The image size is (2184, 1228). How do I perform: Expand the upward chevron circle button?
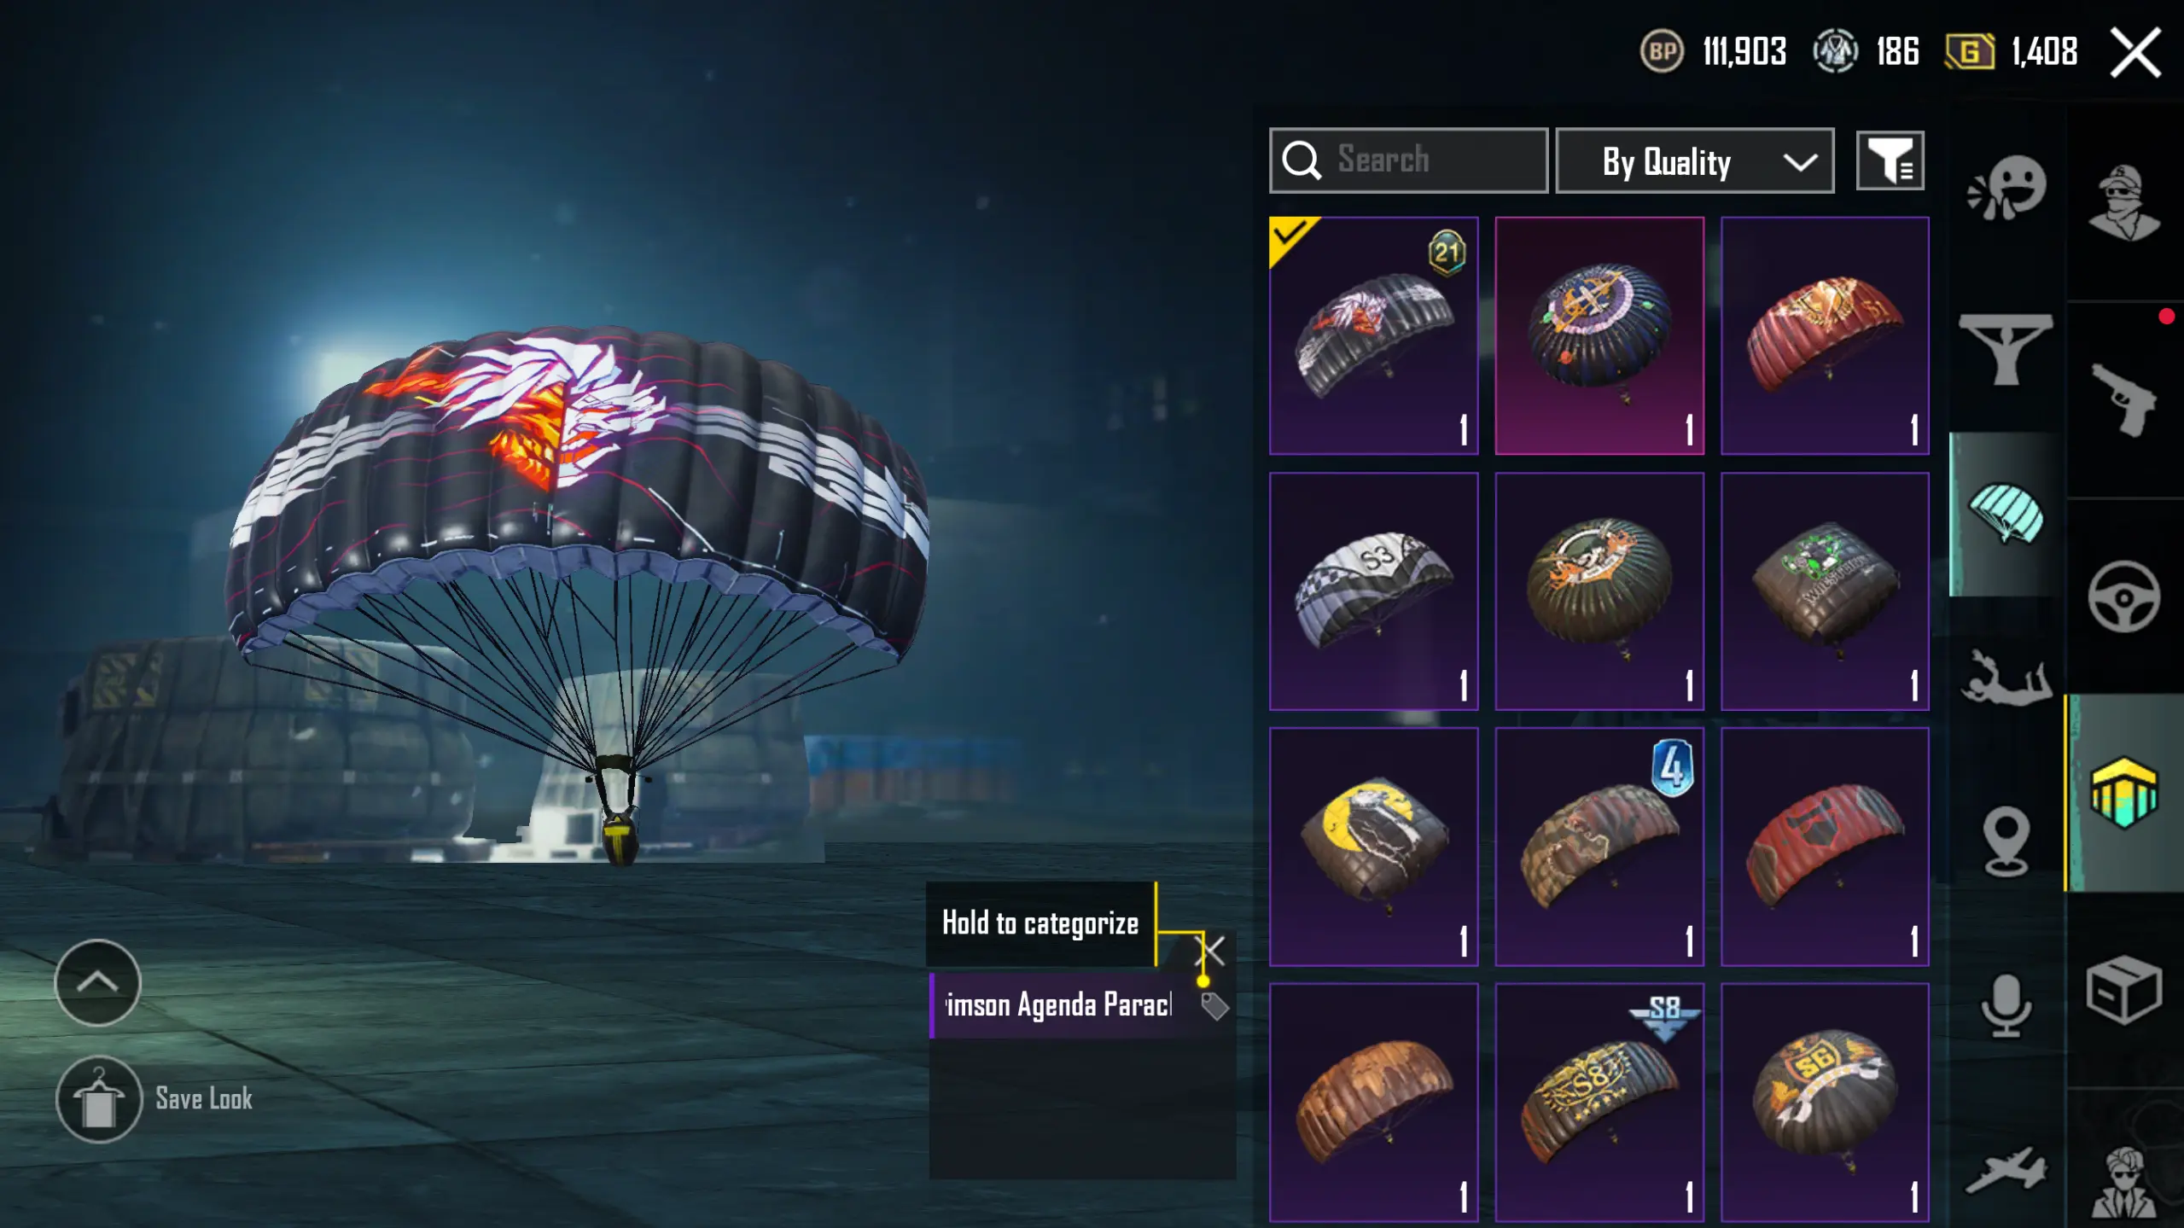pos(97,982)
